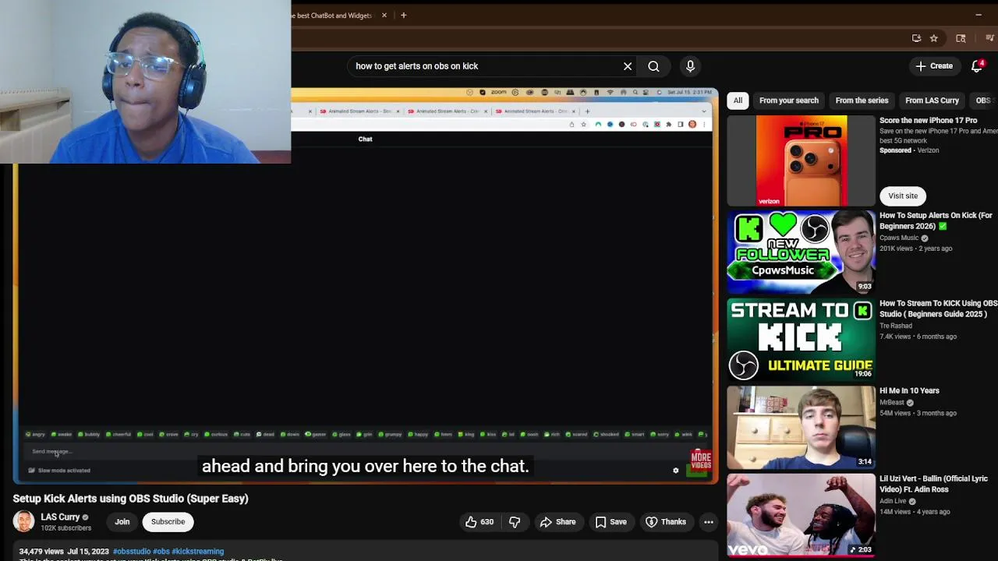Open the iPhone 17 Pro ad thumbnail

click(x=802, y=160)
